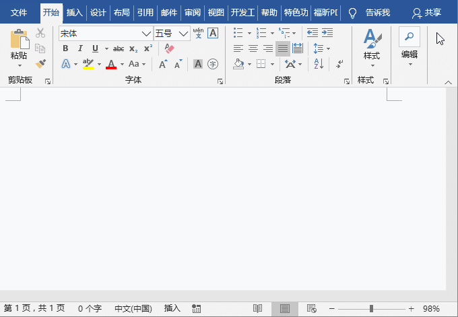Switch to Web Layout view
Screen dimensions: 458x317
(x=312, y=308)
